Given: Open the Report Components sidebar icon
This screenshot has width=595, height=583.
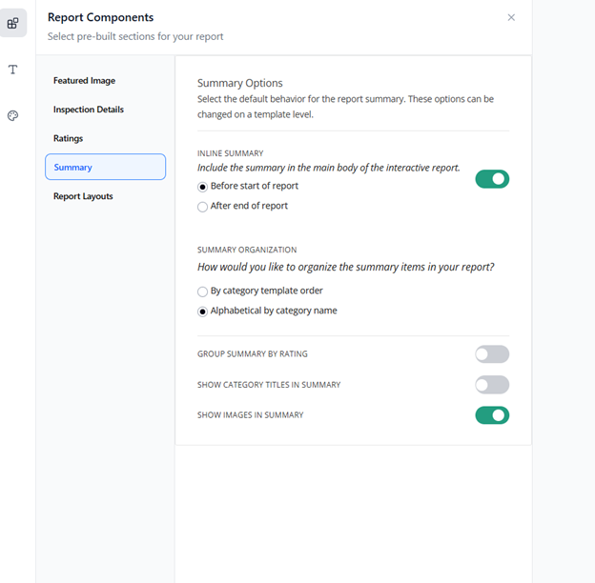Looking at the screenshot, I should coord(13,23).
